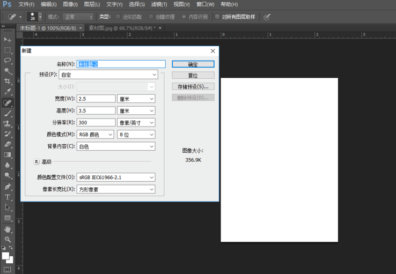Select the proximity match radio option
396x274 pixels.
pos(119,17)
